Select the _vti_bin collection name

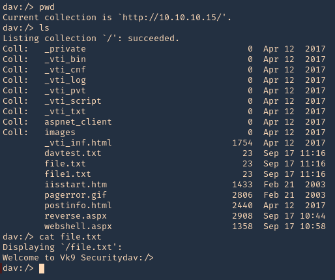[x=65, y=59]
